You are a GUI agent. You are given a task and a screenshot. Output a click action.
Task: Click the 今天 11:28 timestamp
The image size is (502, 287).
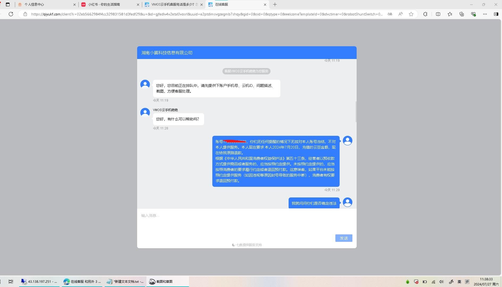coord(161,128)
